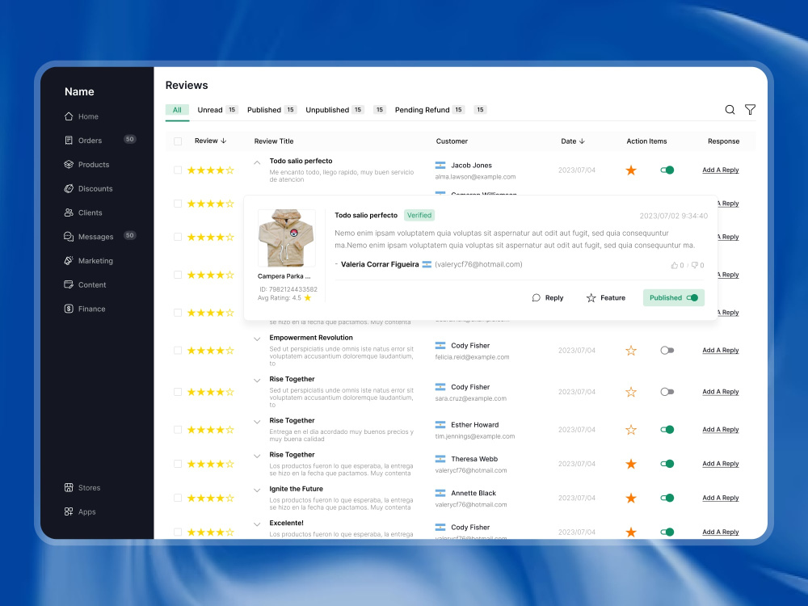The image size is (808, 606).
Task: Click Reply button in review popup
Action: point(548,298)
